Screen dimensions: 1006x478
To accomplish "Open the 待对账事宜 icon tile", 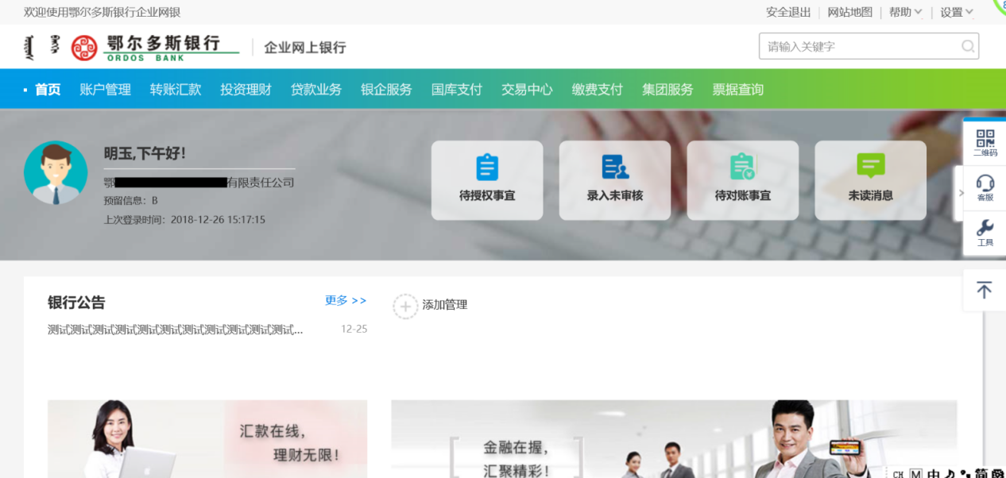I will click(742, 168).
